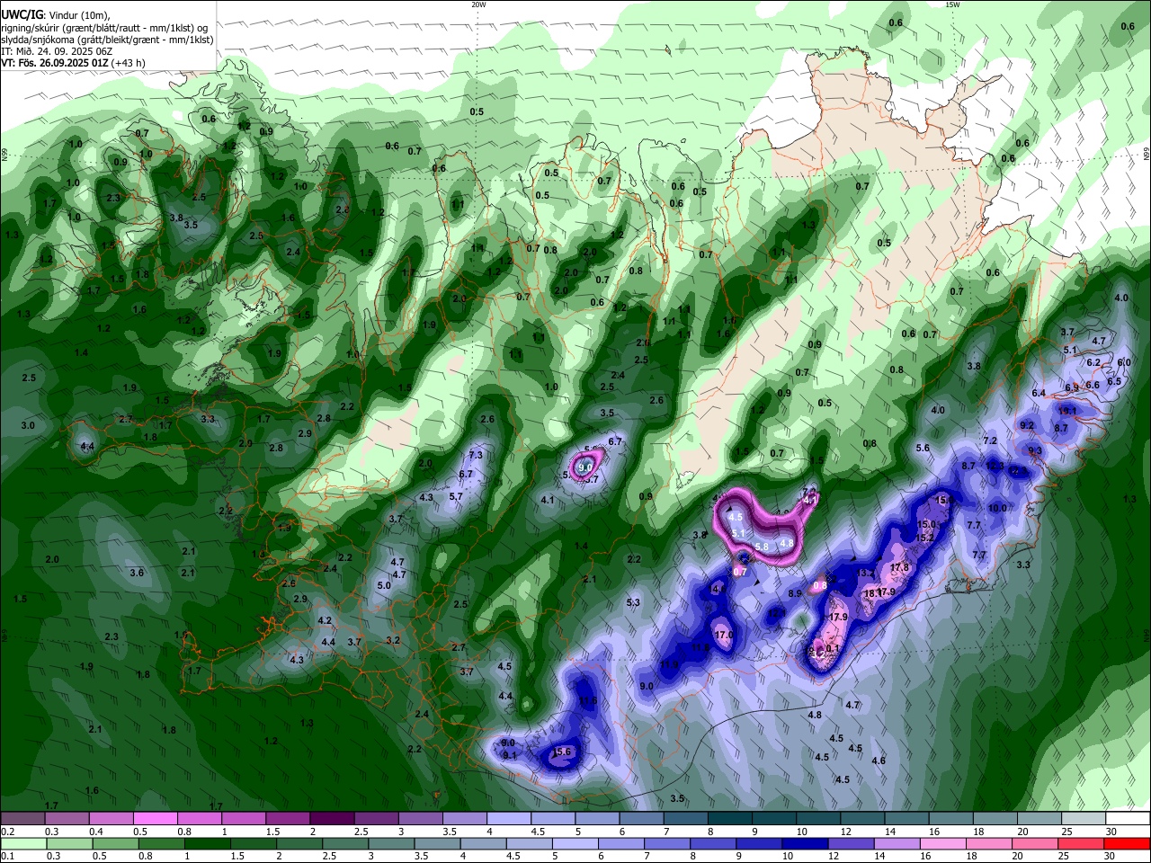The height and width of the screenshot is (863, 1151).
Task: Click the value '5.3' on the map
Action: click(633, 602)
